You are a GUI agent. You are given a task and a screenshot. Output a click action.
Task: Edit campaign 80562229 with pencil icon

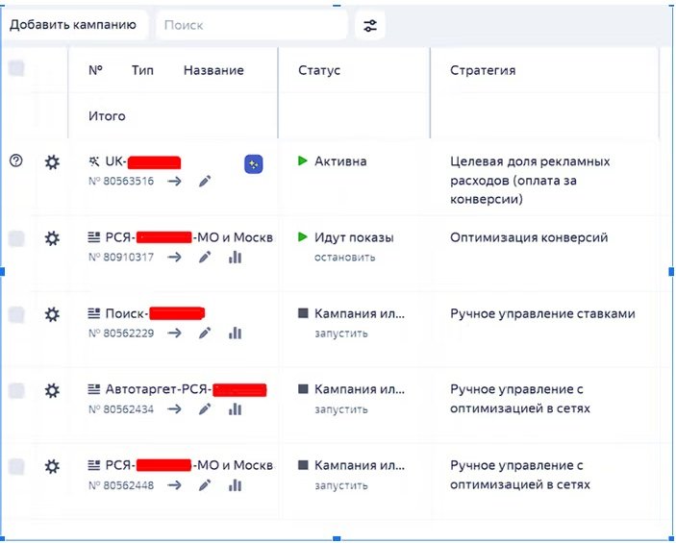205,333
